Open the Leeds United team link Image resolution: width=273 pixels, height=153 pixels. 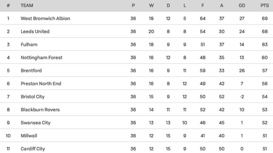tap(35, 31)
